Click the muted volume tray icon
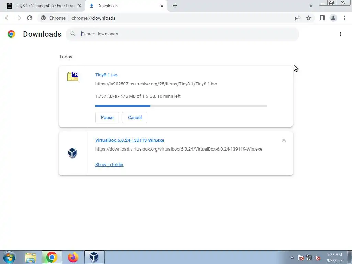352x264 pixels. click(x=317, y=258)
